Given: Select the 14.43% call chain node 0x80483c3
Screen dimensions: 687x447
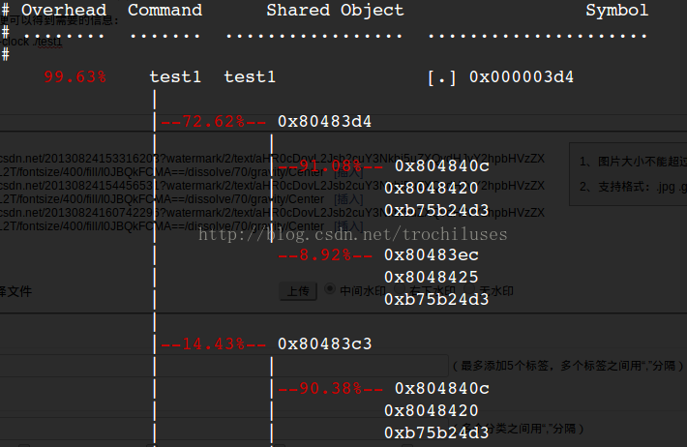Looking at the screenshot, I should (325, 344).
